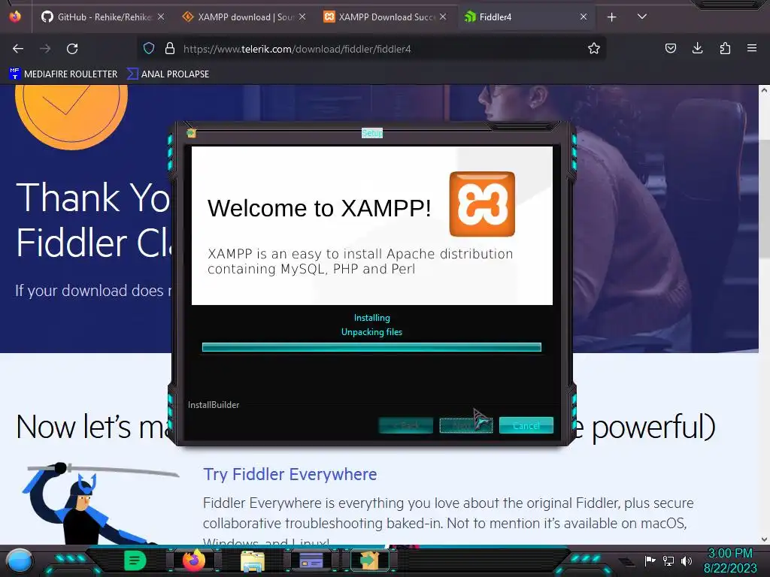Open the green chat app on taskbar
The image size is (770, 577).
coord(135,560)
